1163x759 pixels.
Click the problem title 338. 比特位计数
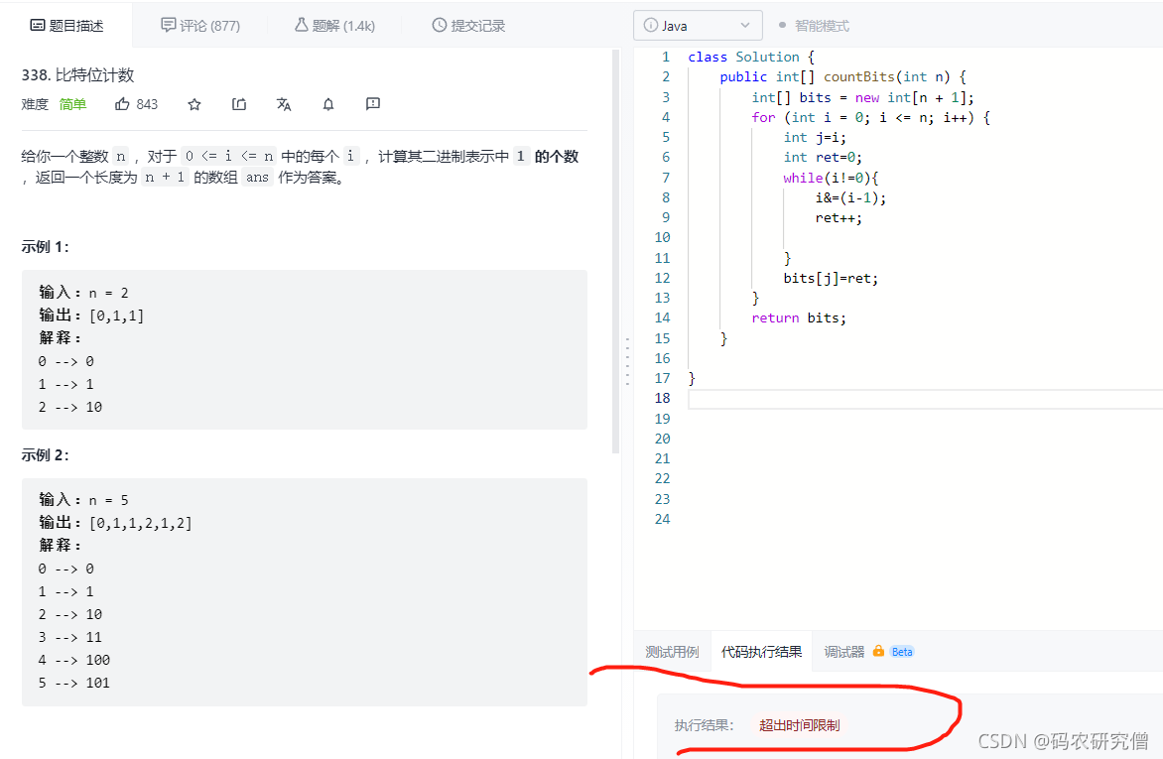tap(77, 75)
